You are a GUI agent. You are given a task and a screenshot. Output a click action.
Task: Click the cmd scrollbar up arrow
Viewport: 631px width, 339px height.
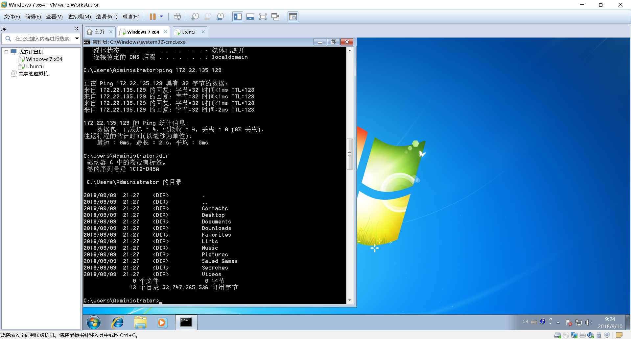pyautogui.click(x=350, y=50)
